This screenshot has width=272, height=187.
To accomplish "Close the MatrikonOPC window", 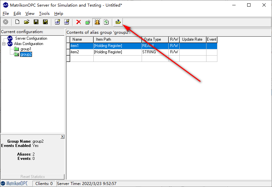I will pyautogui.click(x=264, y=5).
